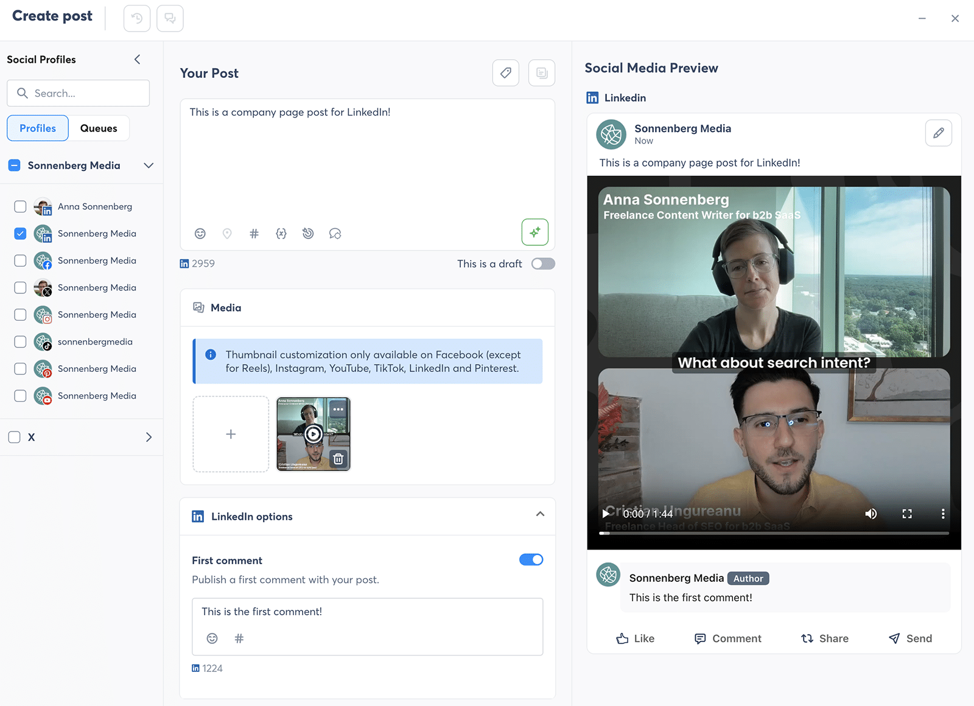This screenshot has height=706, width=974.
Task: Open conversations bubble icon in header
Action: coord(170,18)
